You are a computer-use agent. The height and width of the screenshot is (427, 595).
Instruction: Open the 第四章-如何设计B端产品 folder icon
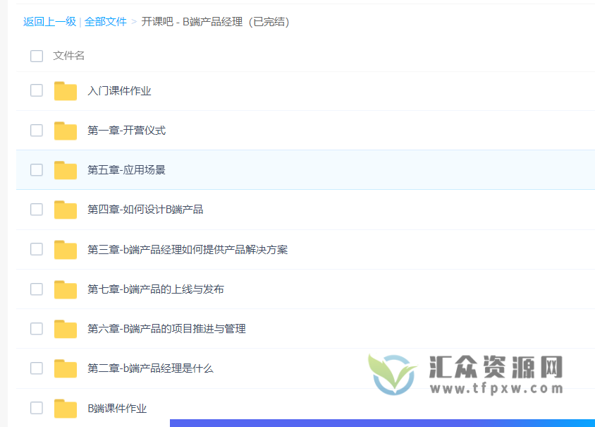click(66, 210)
